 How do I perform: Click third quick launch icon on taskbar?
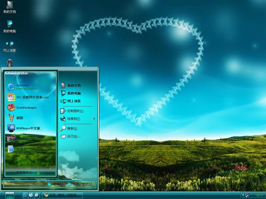37,195
